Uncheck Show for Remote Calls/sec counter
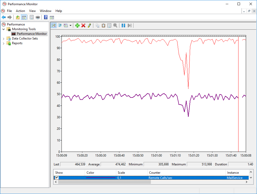The height and width of the screenshot is (194, 257). pos(57,178)
